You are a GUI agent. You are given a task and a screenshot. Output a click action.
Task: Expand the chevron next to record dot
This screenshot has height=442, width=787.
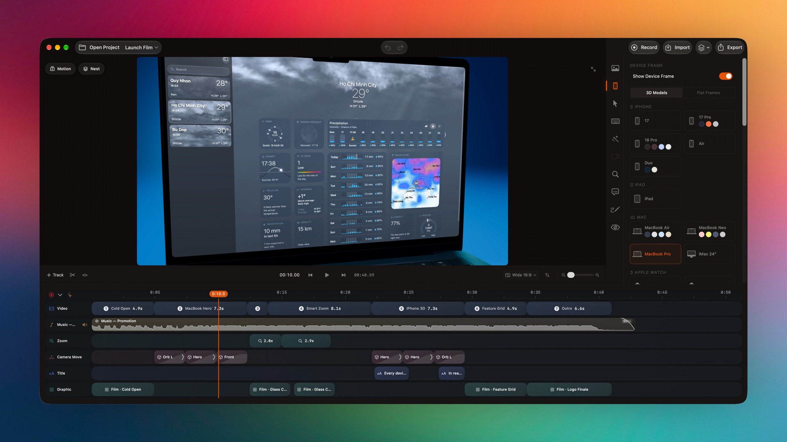point(60,295)
